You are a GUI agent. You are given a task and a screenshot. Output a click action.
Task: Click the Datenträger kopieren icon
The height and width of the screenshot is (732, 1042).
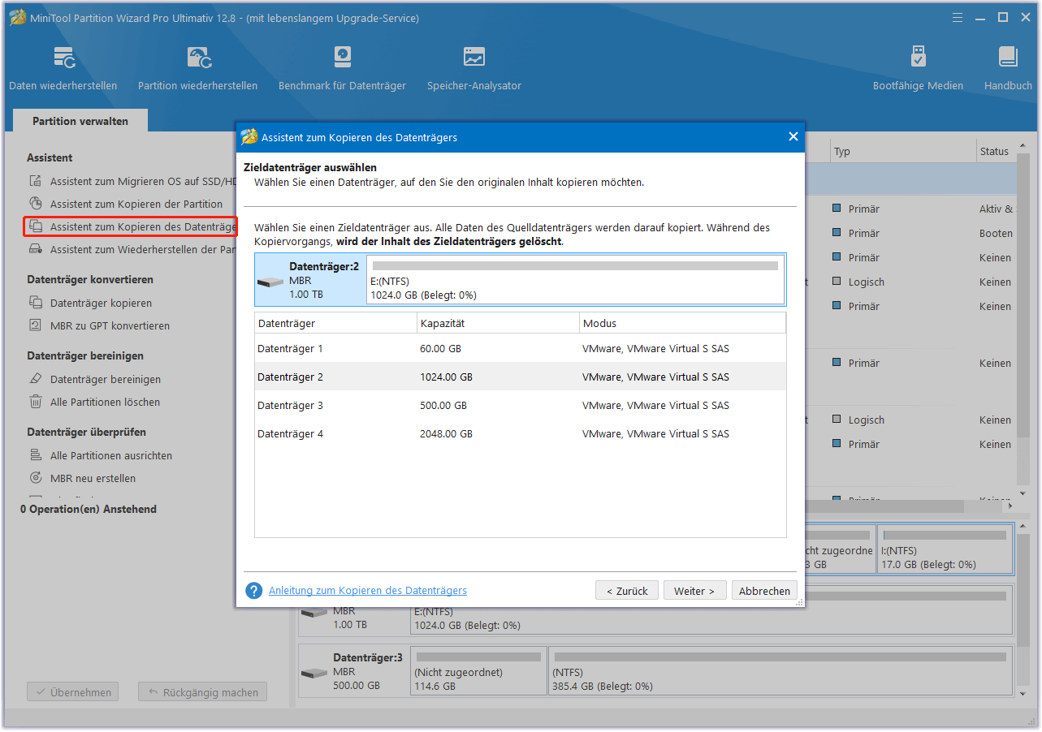pyautogui.click(x=36, y=303)
